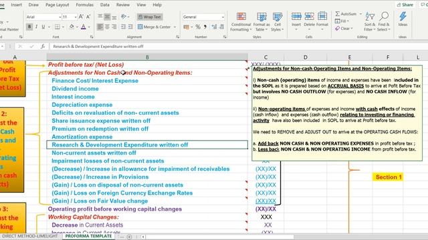The height and width of the screenshot is (240, 428).
Task: Apply fill color swatch
Action: (x=72, y=27)
